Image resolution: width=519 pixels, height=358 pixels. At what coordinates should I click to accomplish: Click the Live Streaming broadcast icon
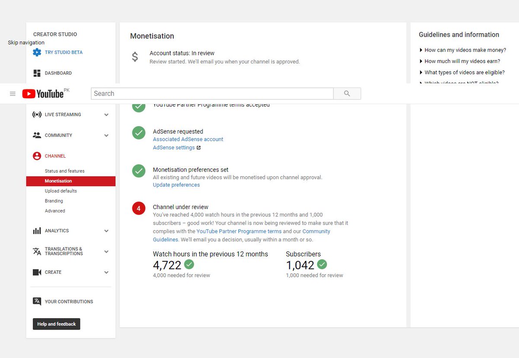pyautogui.click(x=37, y=114)
